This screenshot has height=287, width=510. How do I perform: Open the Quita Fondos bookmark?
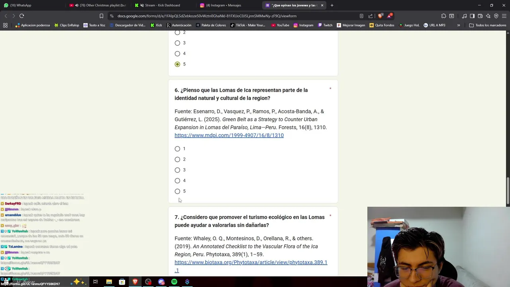click(x=382, y=25)
